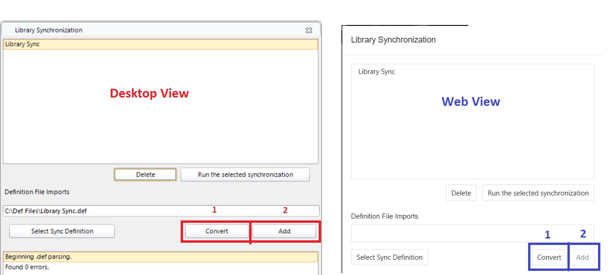Image resolution: width=611 pixels, height=275 pixels.
Task: Close the Library Synchronization dialog
Action: pyautogui.click(x=309, y=30)
